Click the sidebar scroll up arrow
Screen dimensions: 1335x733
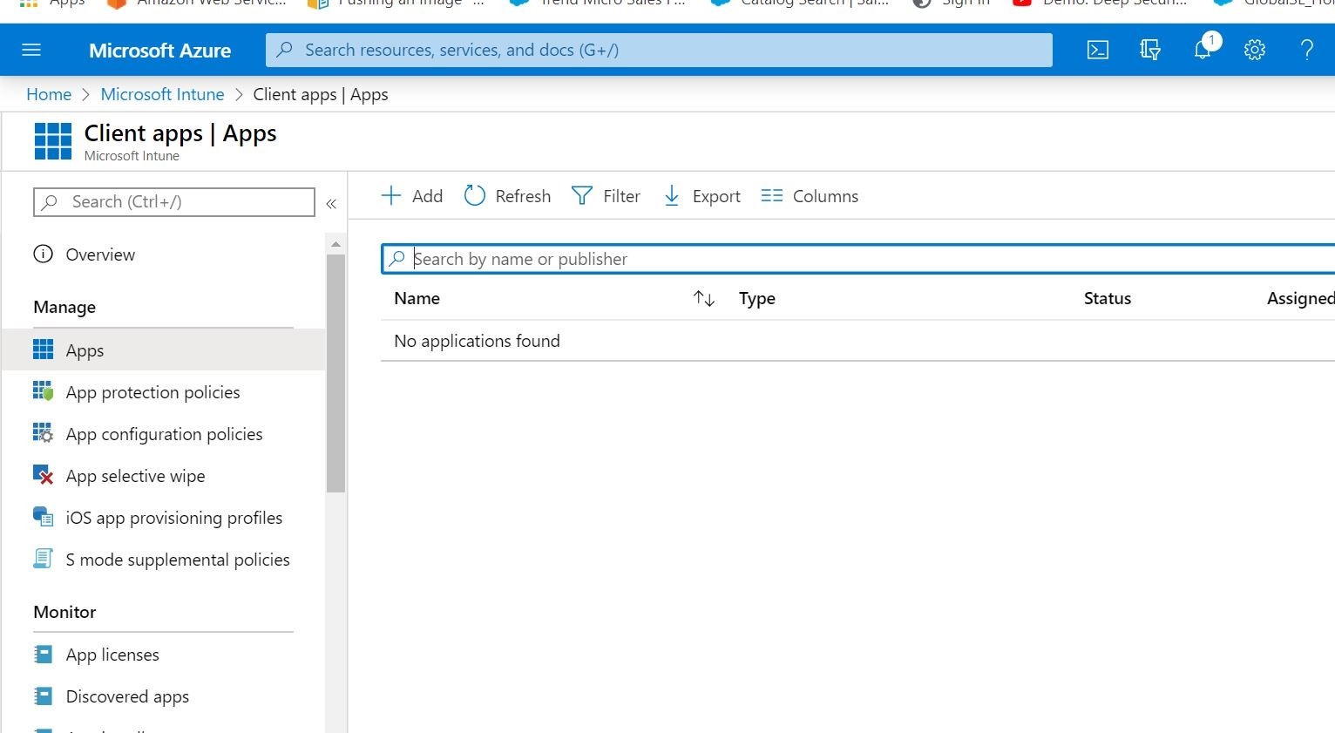click(x=335, y=244)
